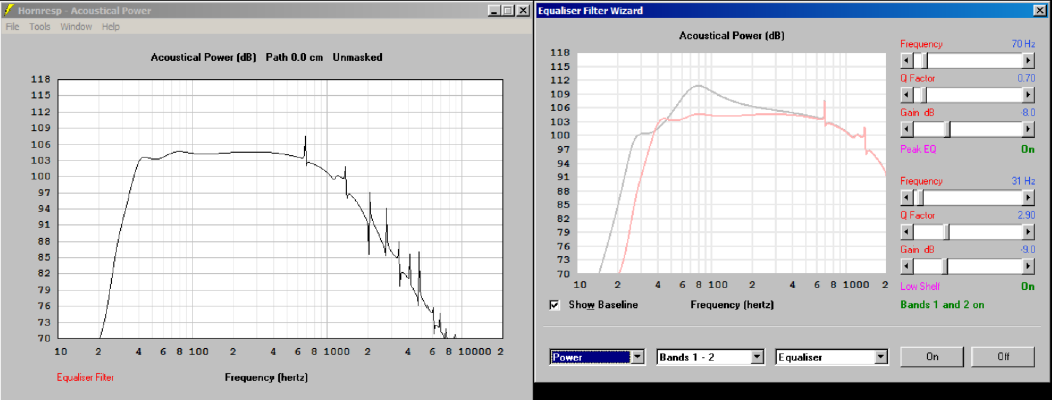The height and width of the screenshot is (400, 1052).
Task: Click the Low Shelf filter type label
Action: [920, 287]
